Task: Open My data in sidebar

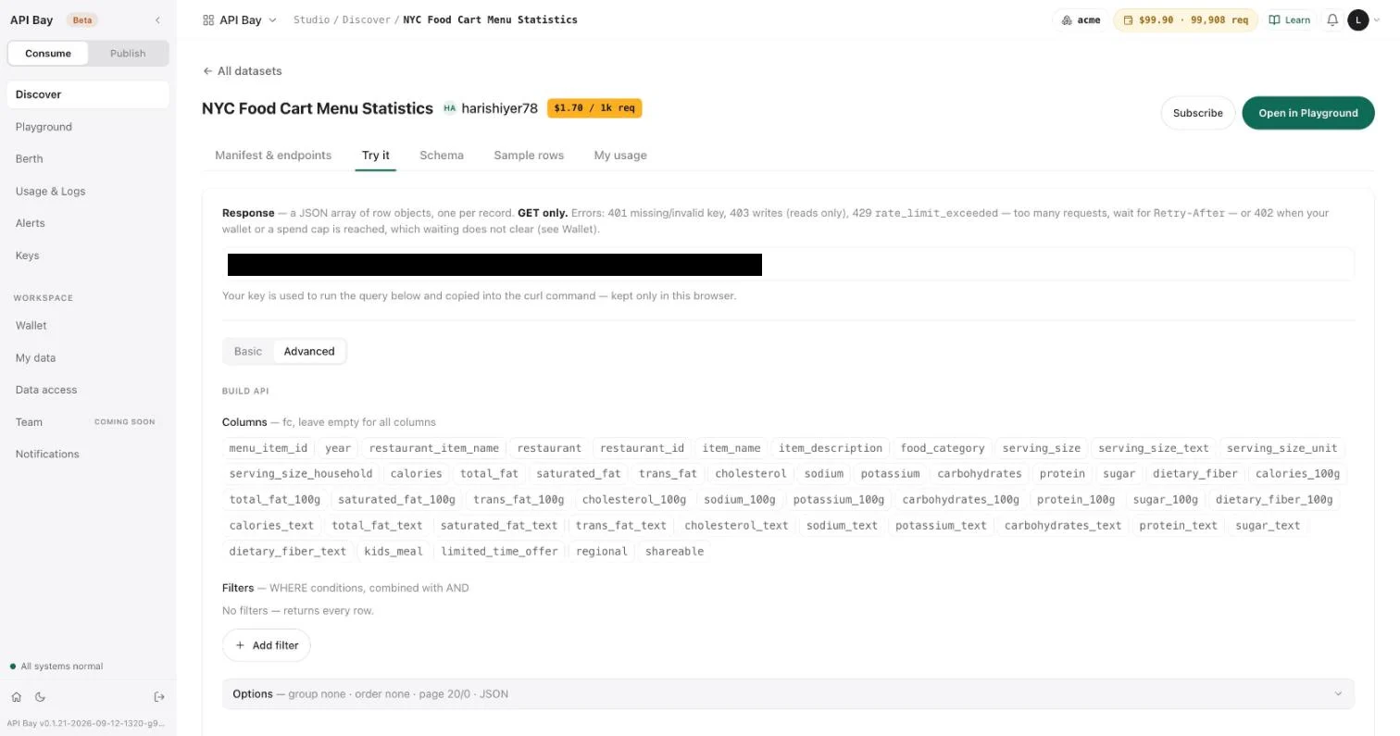Action: tap(88, 357)
